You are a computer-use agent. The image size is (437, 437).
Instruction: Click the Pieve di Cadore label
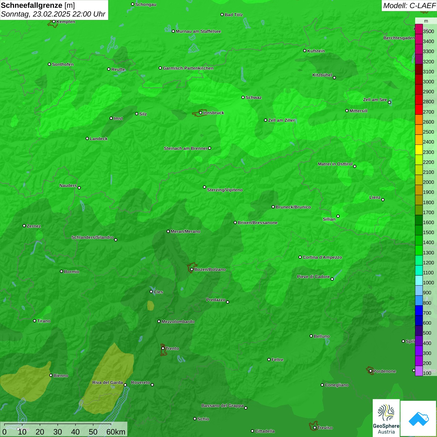313,277
